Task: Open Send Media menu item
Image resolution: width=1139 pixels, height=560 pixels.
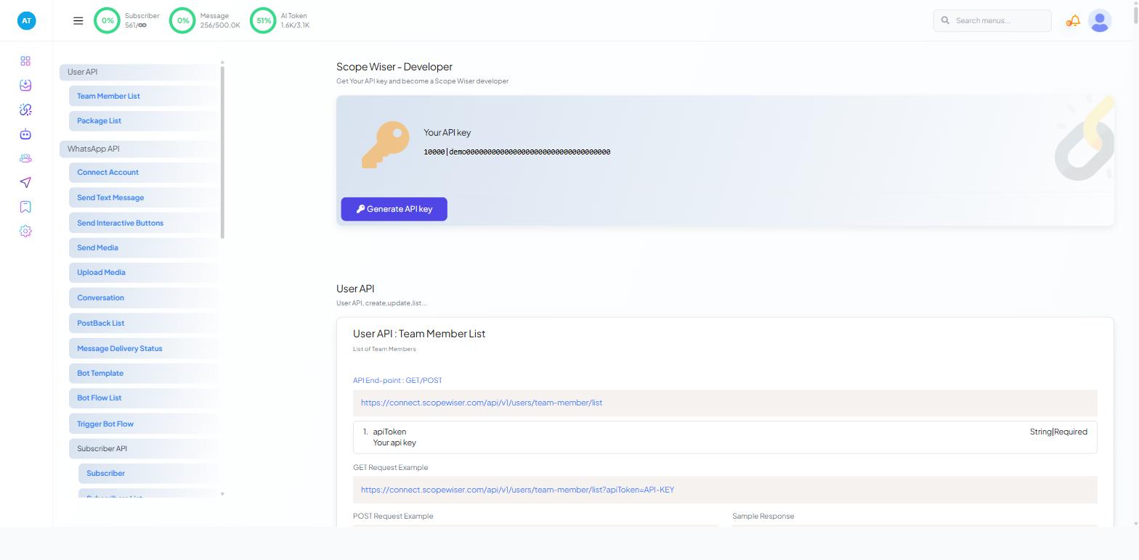Action: coord(144,247)
